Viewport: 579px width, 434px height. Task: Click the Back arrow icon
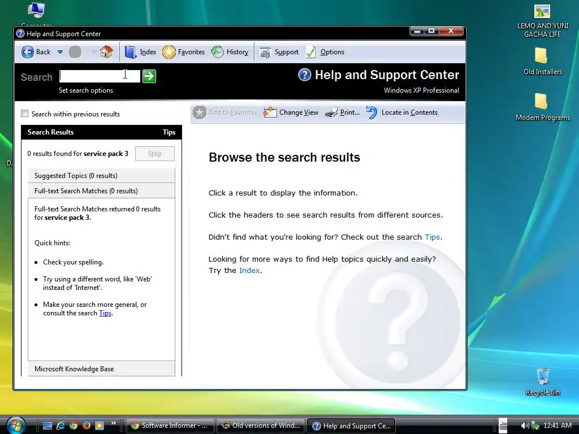(27, 52)
